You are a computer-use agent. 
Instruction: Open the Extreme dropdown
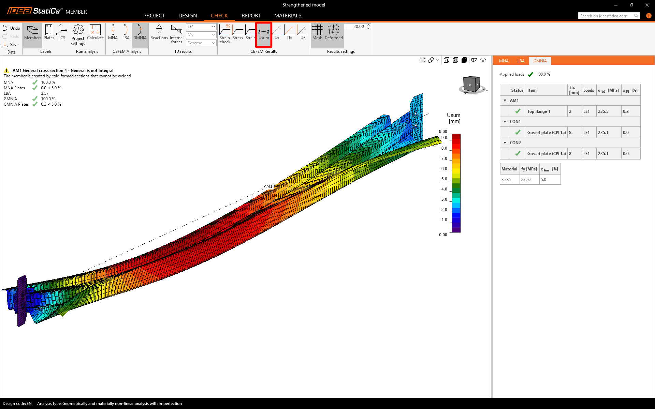(201, 43)
